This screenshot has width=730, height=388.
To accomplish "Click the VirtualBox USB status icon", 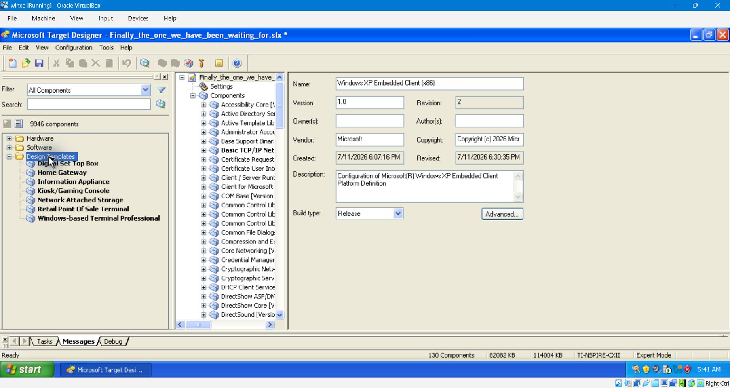I will point(646,383).
